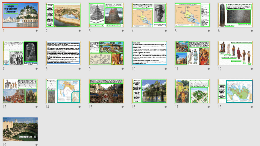Click animation star icon under slide 7
Viewport: 260px width, 146px height.
click(37, 69)
